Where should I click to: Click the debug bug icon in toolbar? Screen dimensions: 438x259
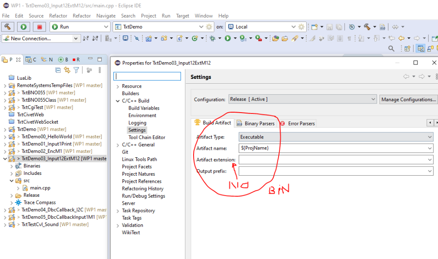[x=213, y=39]
